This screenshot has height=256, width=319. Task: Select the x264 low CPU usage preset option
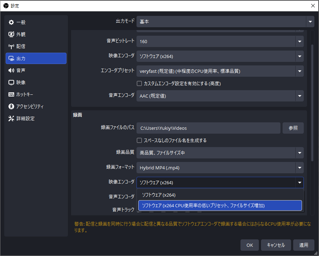pyautogui.click(x=220, y=205)
